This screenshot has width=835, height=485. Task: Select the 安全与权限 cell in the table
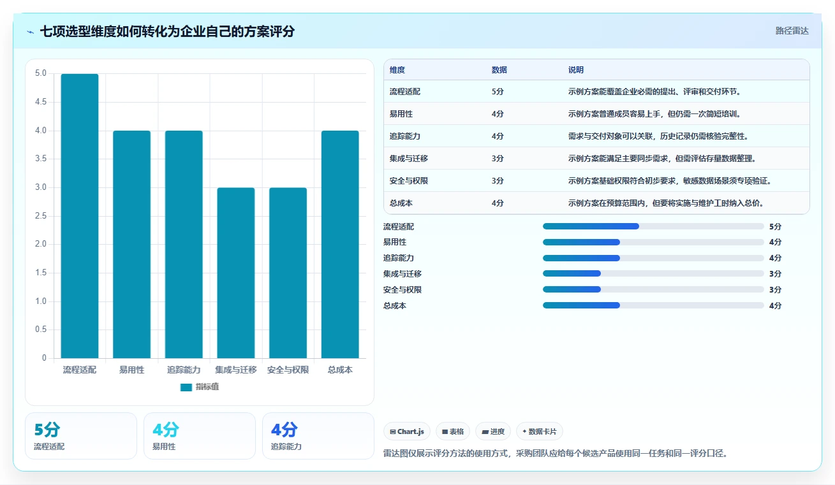pos(409,181)
